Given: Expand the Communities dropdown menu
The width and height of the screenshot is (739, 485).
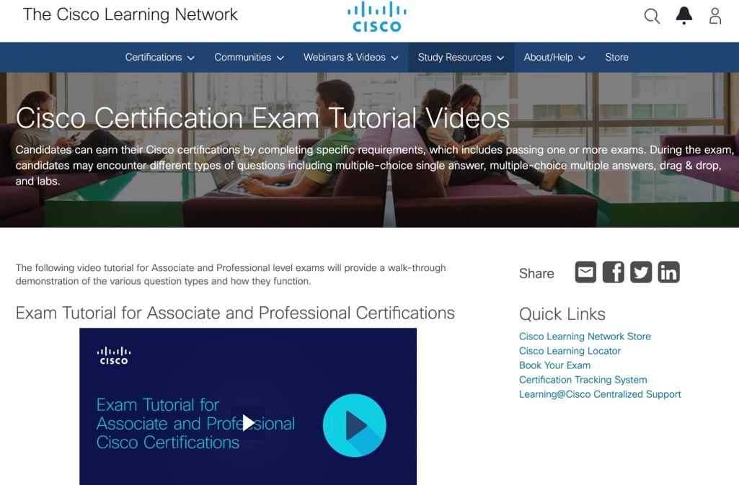Looking at the screenshot, I should coord(249,58).
